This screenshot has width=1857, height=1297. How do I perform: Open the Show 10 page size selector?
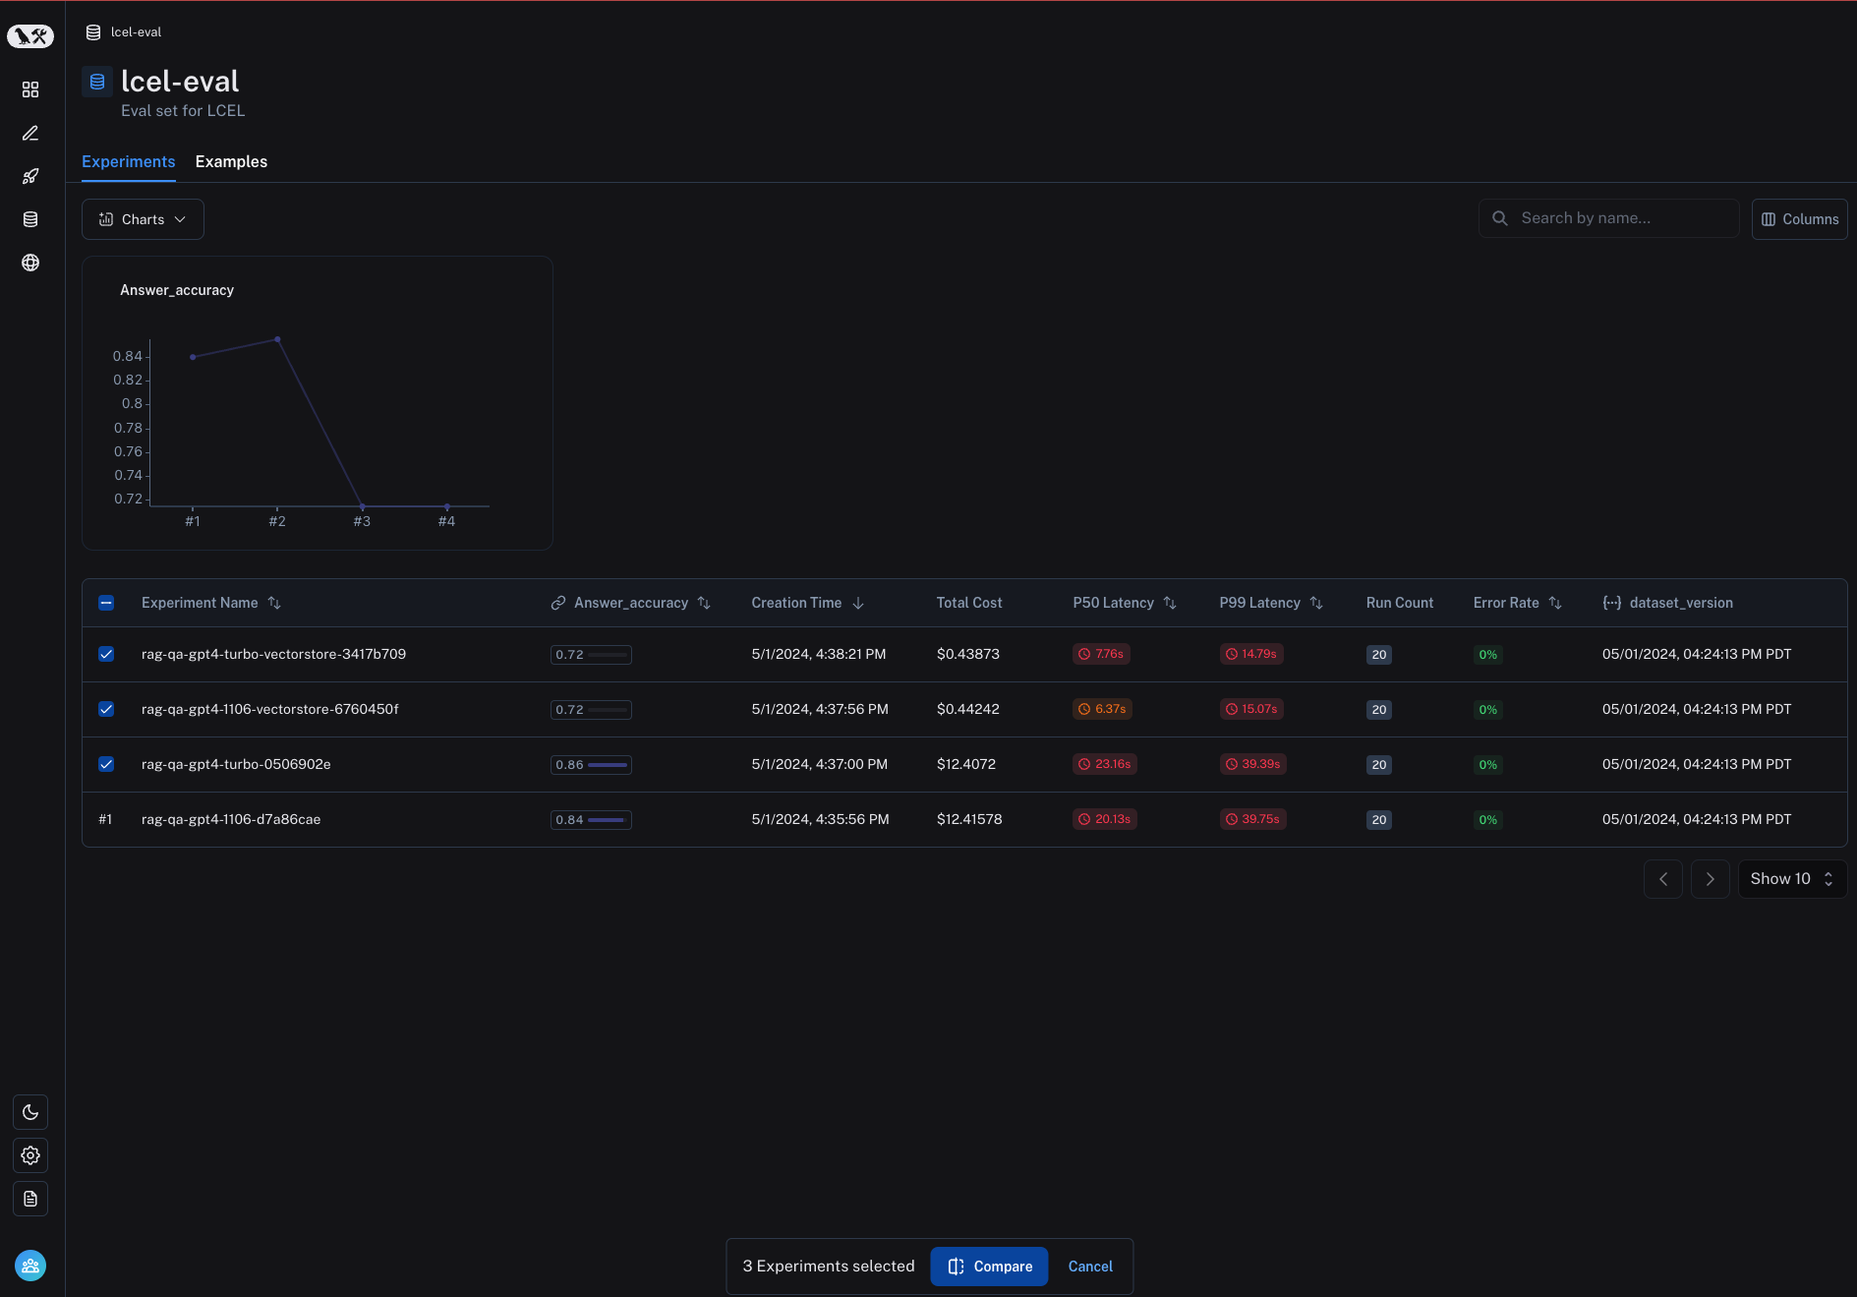point(1791,879)
